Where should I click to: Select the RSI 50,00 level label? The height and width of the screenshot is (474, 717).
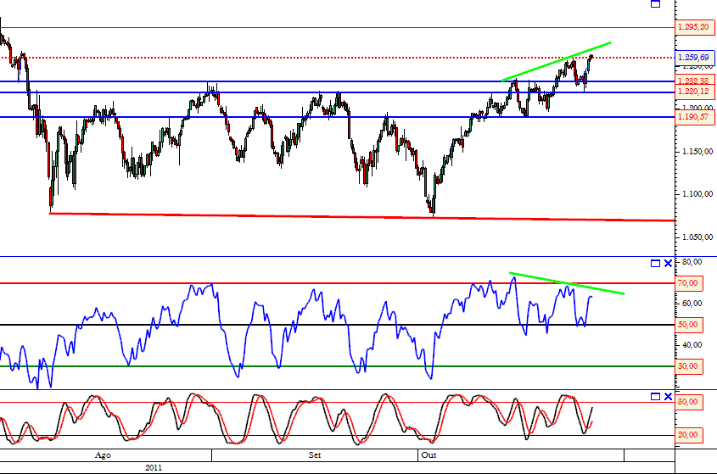pyautogui.click(x=688, y=325)
